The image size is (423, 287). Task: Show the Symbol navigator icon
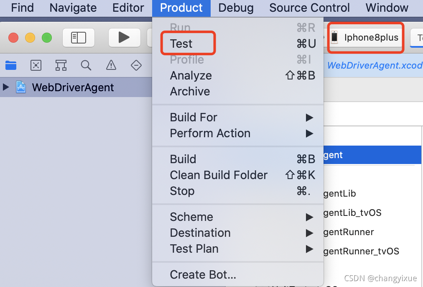(x=61, y=65)
